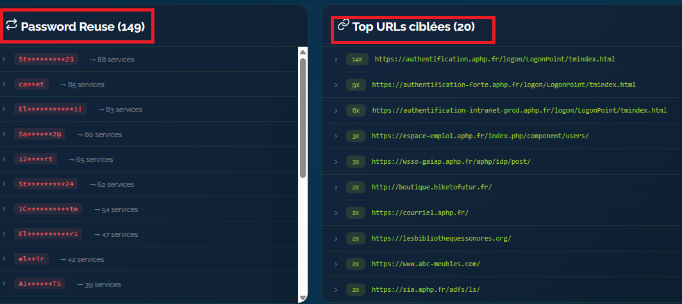
Task: Expand the el**ir password row
Action: (x=4, y=259)
